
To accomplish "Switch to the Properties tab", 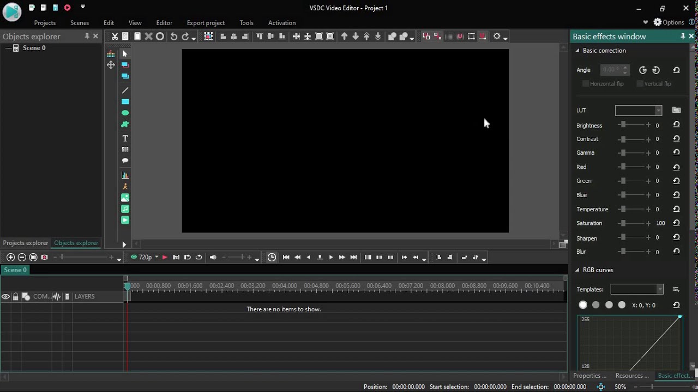I will pos(589,376).
